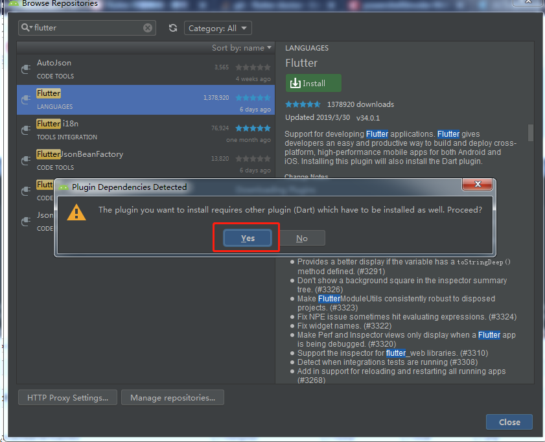Click the Close button of Browse Repositories
This screenshot has width=545, height=442.
(x=509, y=422)
